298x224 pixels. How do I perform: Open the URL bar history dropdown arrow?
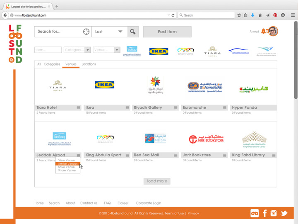[x=168, y=15]
